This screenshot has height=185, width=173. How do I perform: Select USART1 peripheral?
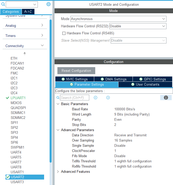click(x=17, y=172)
